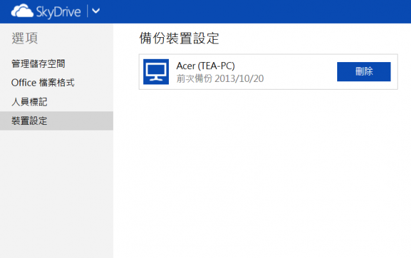411x258 pixels.
Task: Click the TEA-PC text in parentheses
Action: (x=216, y=66)
